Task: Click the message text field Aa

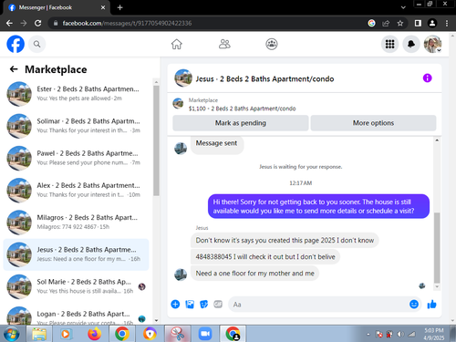Action: pyautogui.click(x=317, y=305)
